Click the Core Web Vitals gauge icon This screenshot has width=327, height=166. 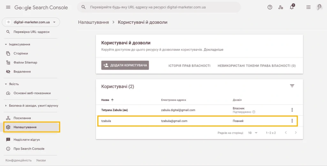coord(8,93)
